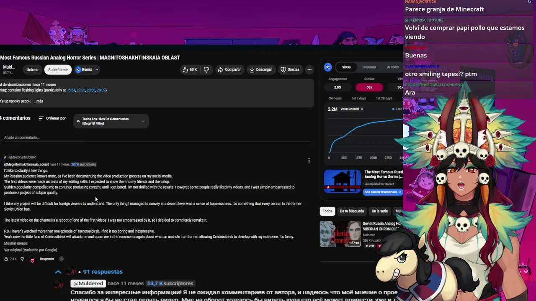Viewport: 536px width, 301px height.
Task: Open Todos Los Hilos De Comentarios filter dropdown
Action: (x=111, y=121)
